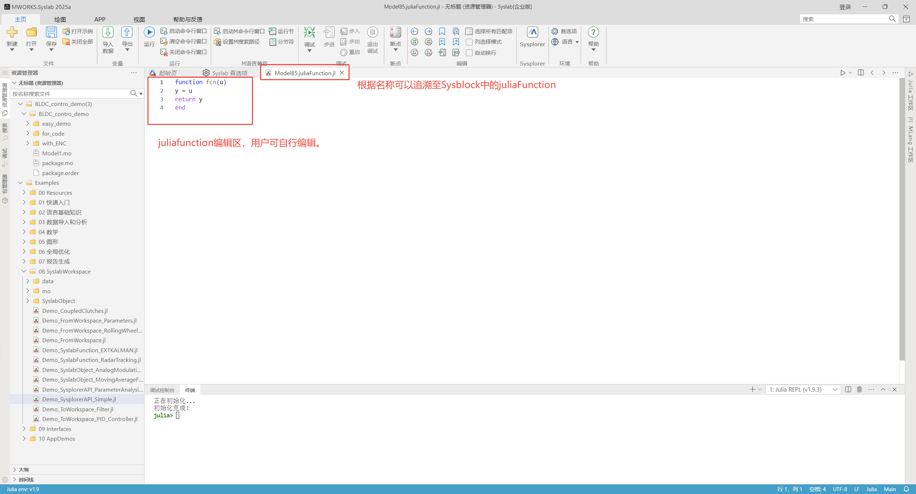The width and height of the screenshot is (916, 494).
Task: Click the 打开 folder icon
Action: point(31,32)
